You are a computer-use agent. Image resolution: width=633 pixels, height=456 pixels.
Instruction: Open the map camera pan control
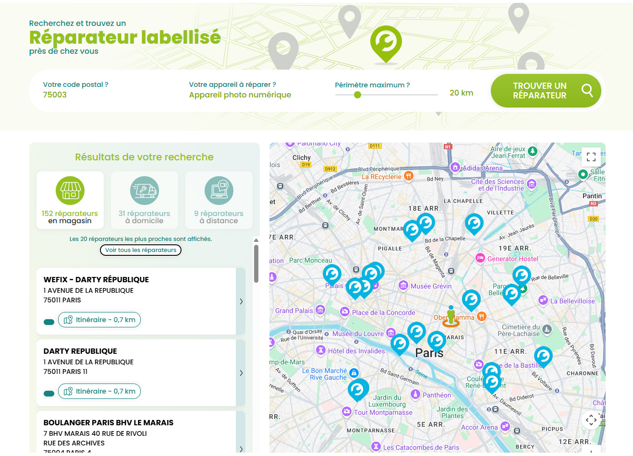point(591,420)
